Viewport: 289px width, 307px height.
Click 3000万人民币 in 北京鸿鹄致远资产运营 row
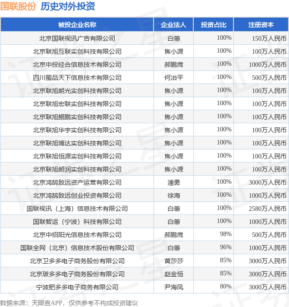267,182
